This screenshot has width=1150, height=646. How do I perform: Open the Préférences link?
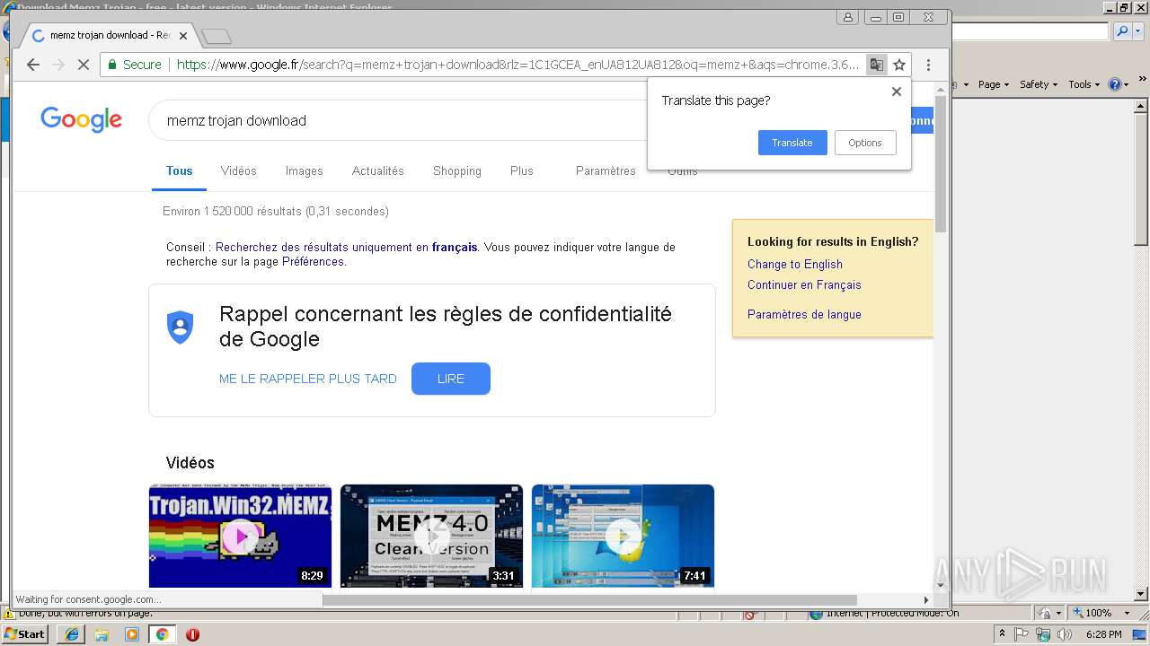coord(313,261)
